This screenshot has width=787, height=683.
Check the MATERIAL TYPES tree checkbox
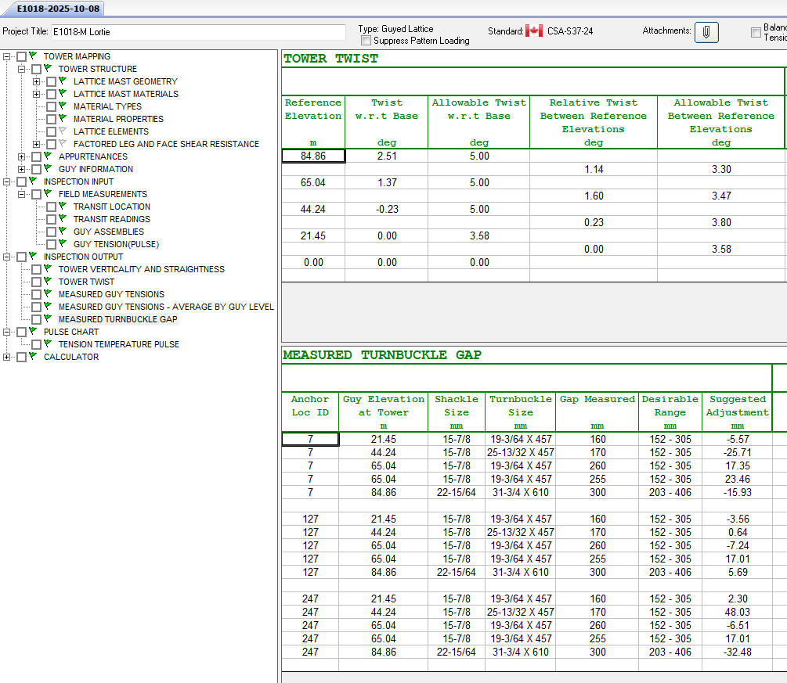point(51,107)
